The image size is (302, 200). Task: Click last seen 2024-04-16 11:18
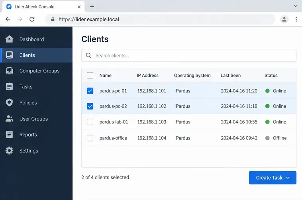(239, 106)
